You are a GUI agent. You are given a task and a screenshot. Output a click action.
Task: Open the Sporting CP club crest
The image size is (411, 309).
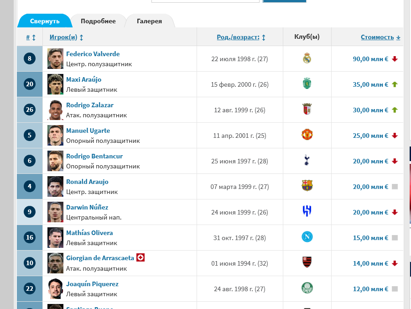coord(307,84)
